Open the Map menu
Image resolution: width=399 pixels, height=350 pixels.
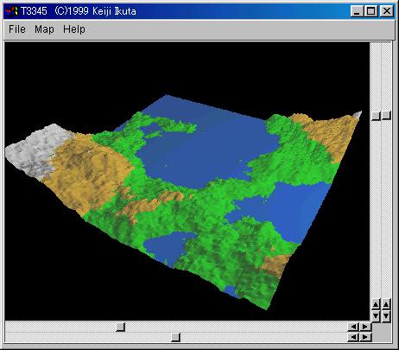(44, 29)
